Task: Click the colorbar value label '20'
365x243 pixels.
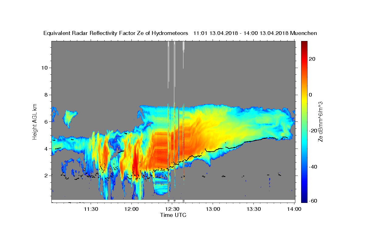Action: pyautogui.click(x=312, y=59)
